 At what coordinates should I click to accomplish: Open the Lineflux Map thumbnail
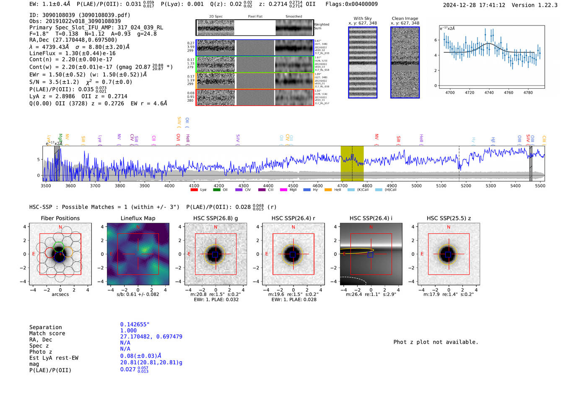138,254
